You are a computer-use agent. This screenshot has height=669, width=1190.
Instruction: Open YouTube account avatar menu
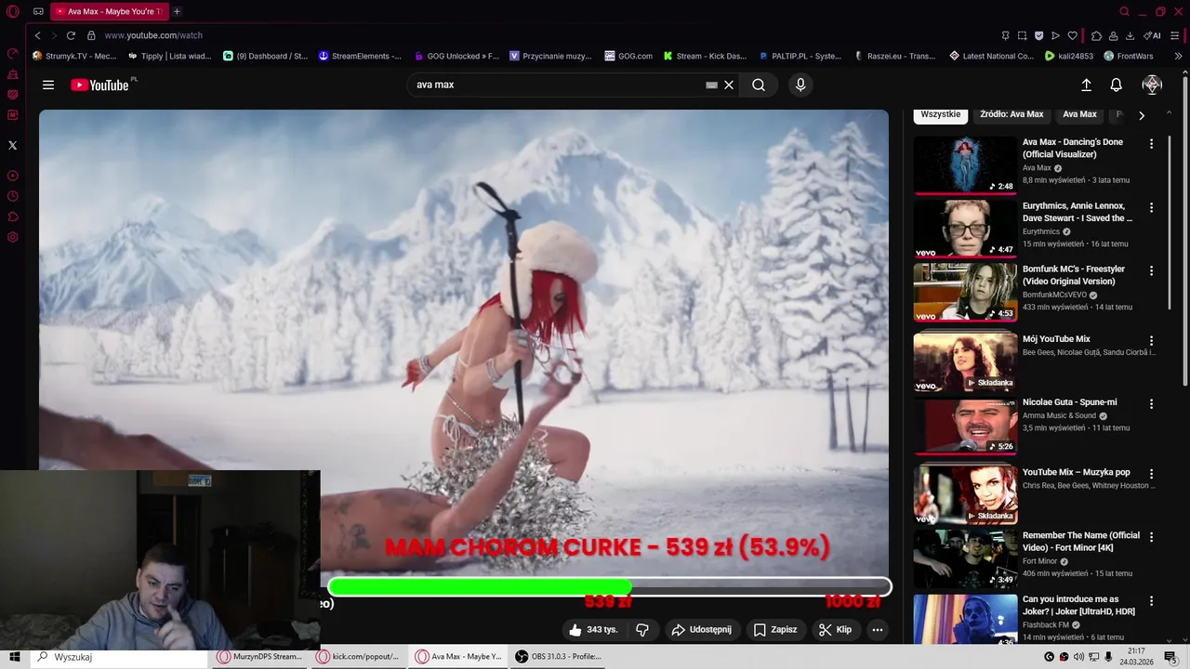[x=1152, y=85]
